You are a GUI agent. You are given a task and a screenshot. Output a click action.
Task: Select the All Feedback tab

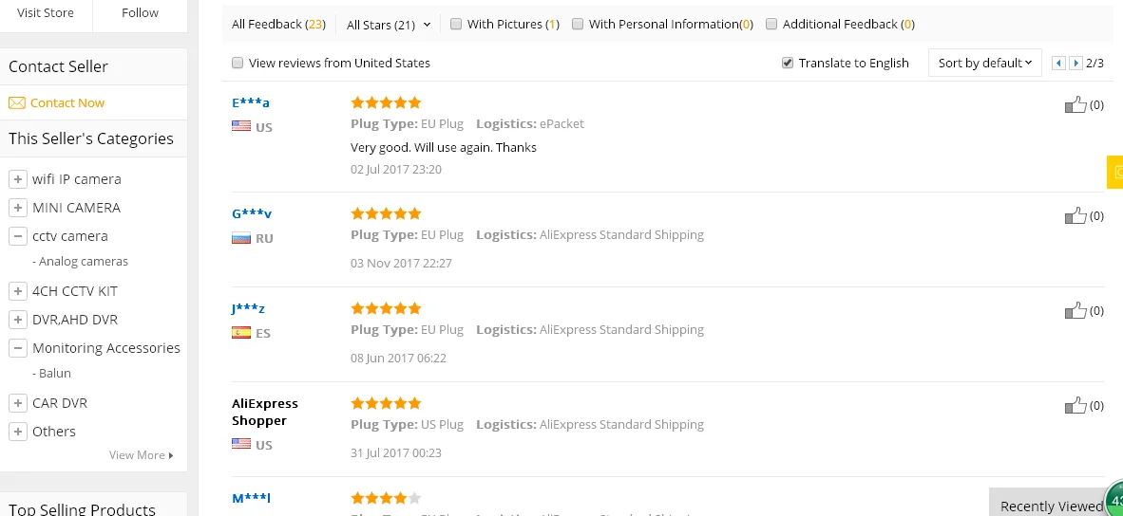tap(278, 25)
